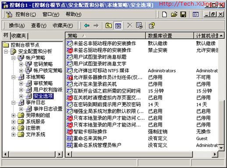Click the 数据库设置 column header
The width and height of the screenshot is (227, 168).
[170, 36]
